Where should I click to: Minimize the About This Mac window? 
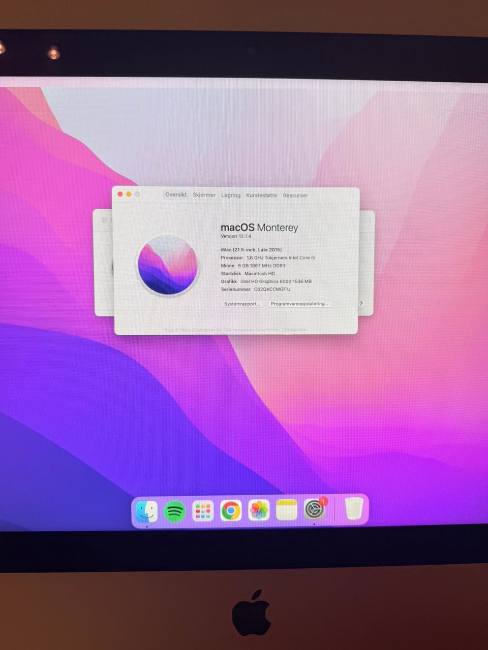click(x=129, y=194)
